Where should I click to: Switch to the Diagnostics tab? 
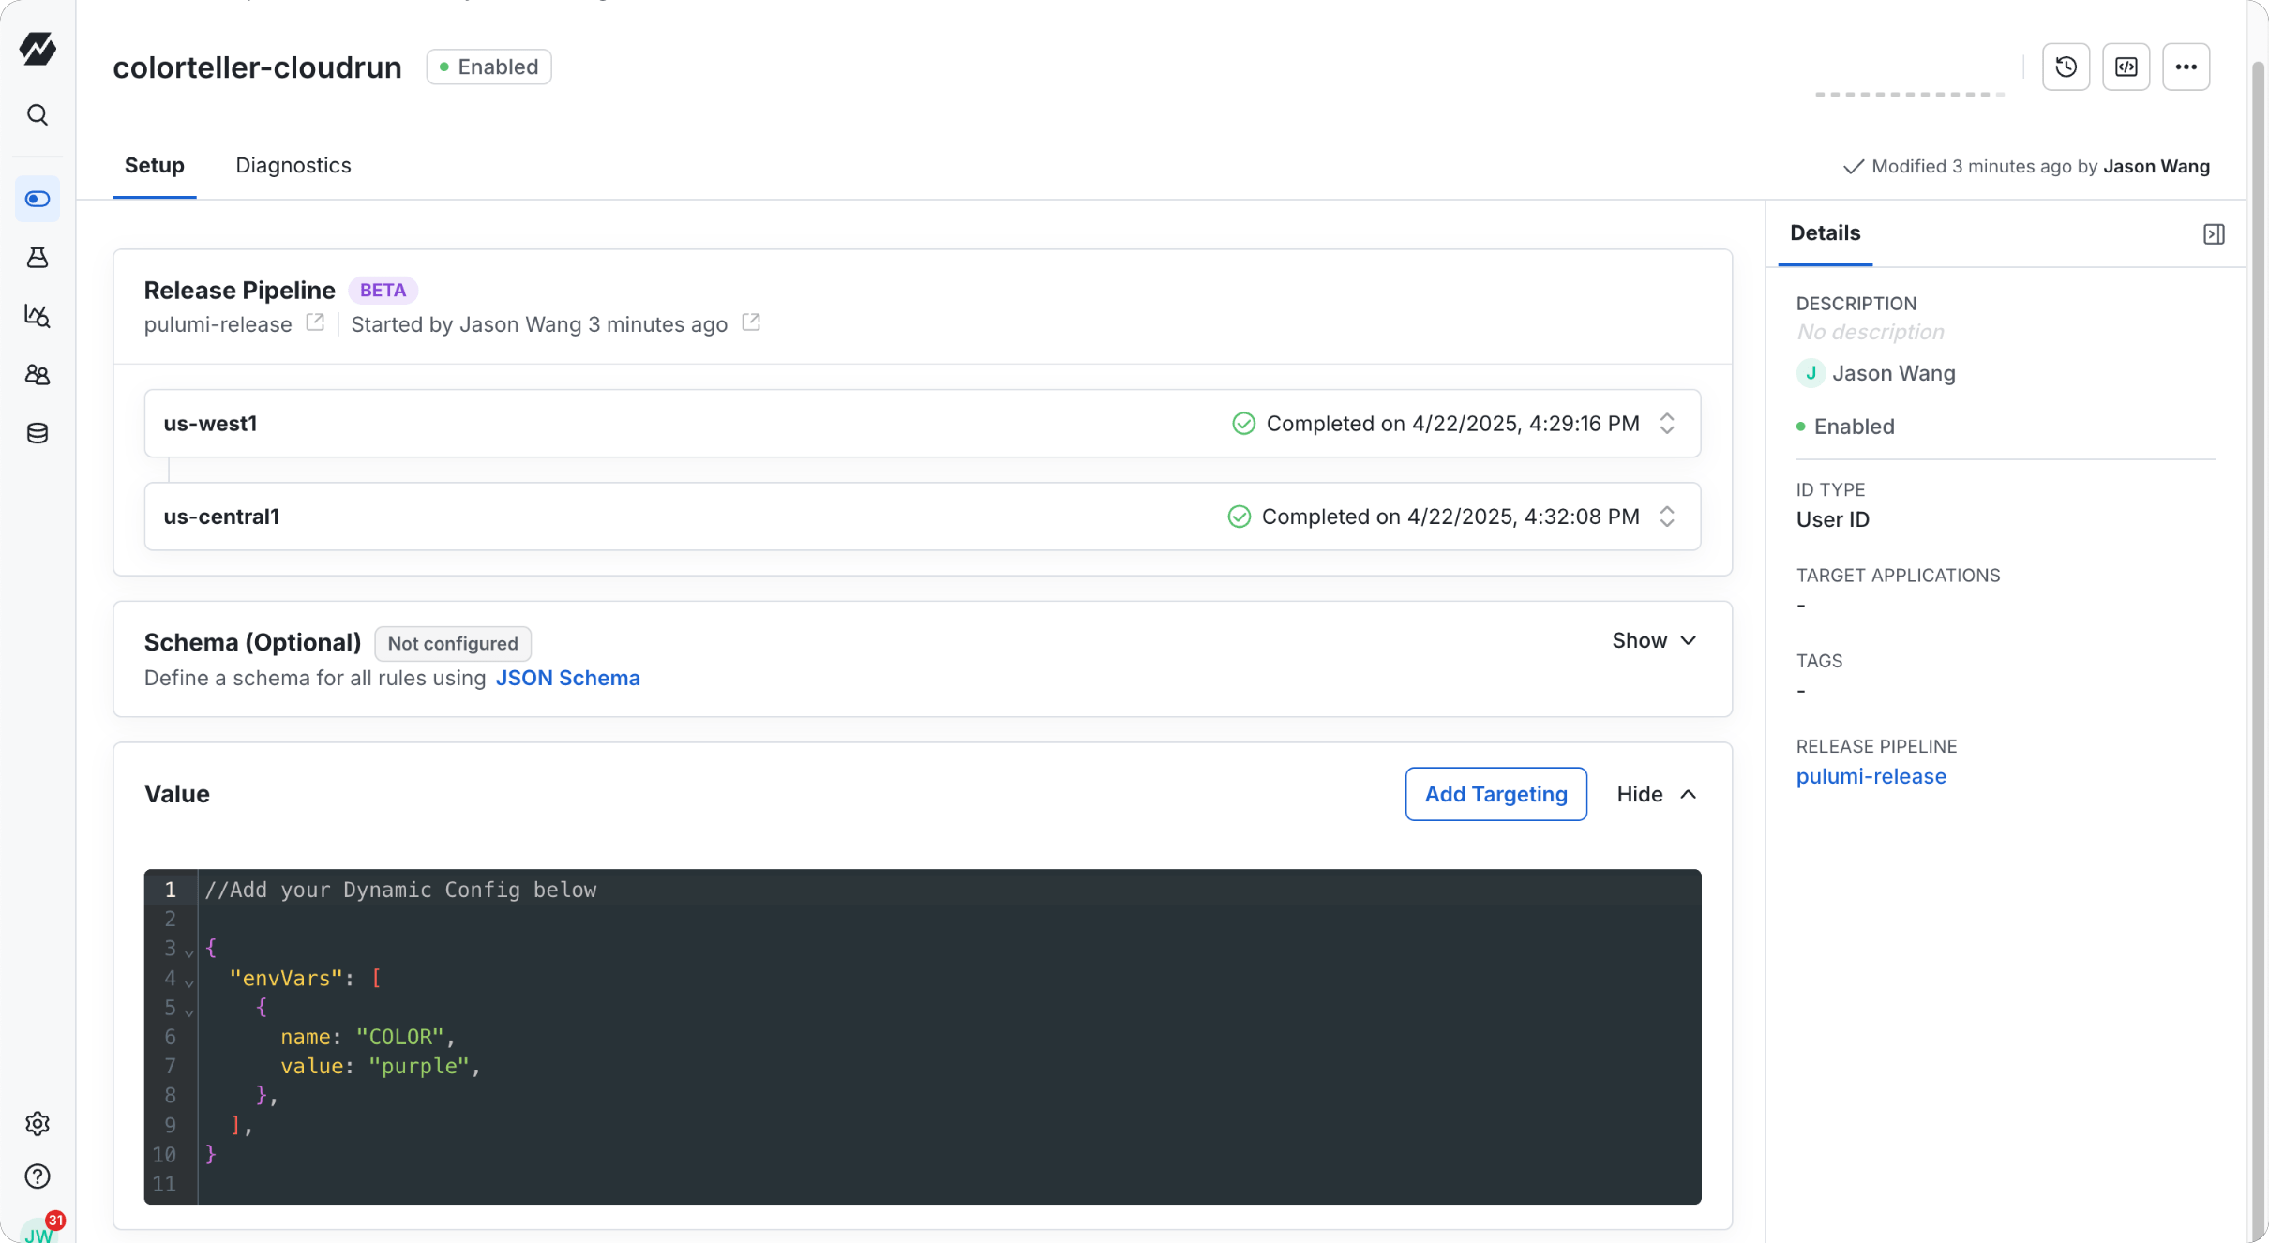pyautogui.click(x=293, y=166)
